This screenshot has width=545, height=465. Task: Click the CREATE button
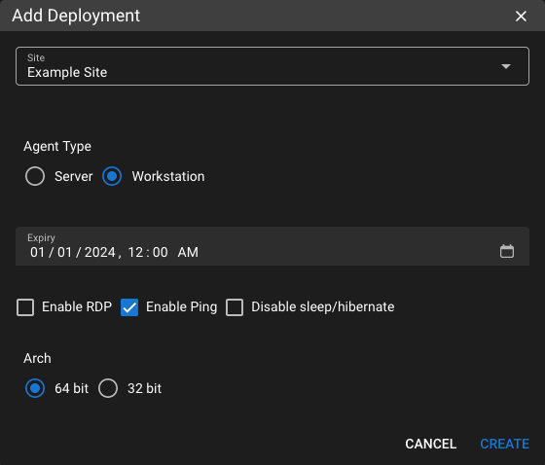pyautogui.click(x=505, y=444)
